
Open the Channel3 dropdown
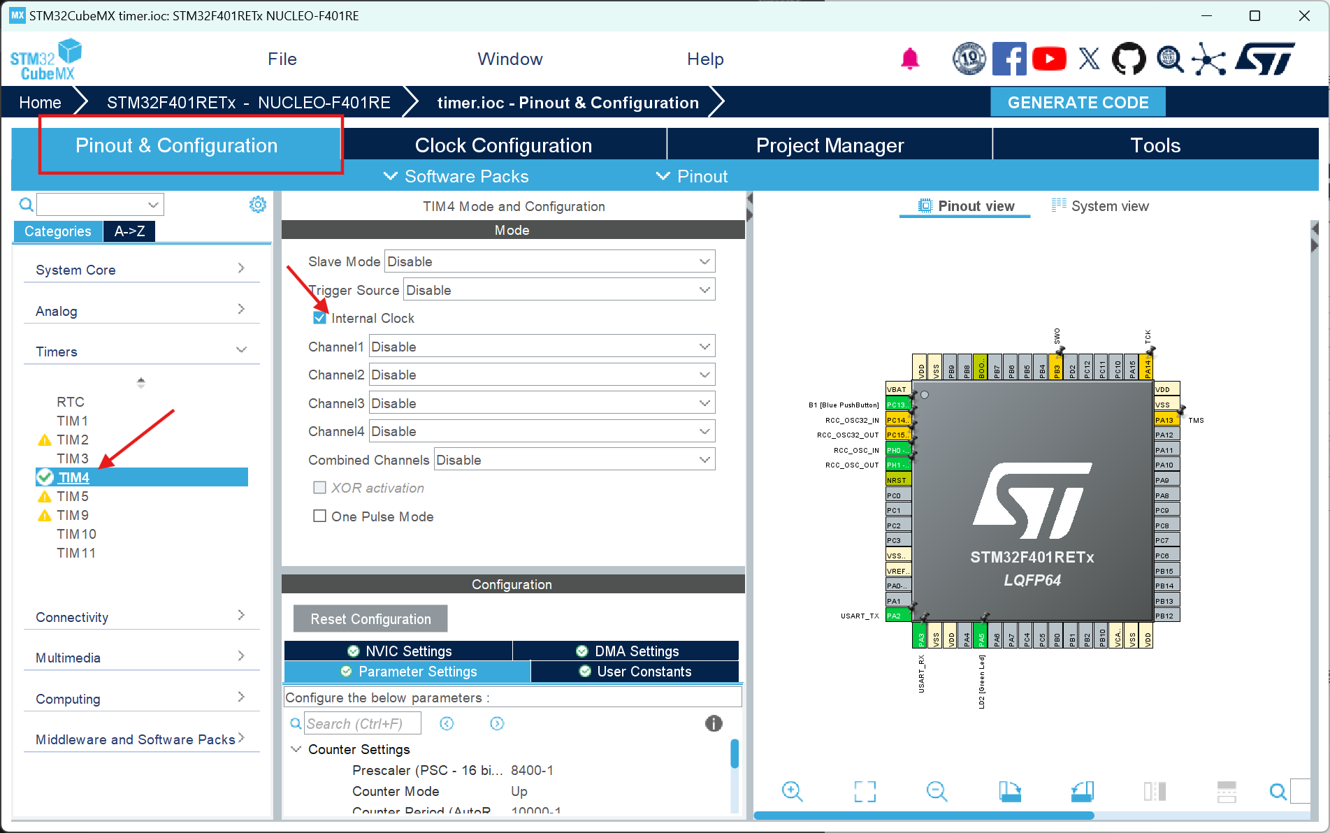pyautogui.click(x=542, y=403)
